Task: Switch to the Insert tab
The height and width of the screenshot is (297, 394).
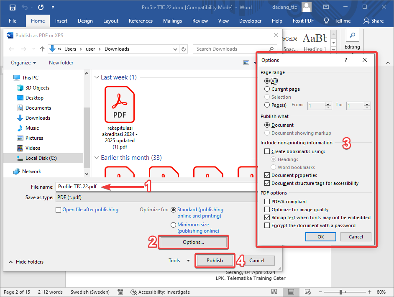Action: 61,21
